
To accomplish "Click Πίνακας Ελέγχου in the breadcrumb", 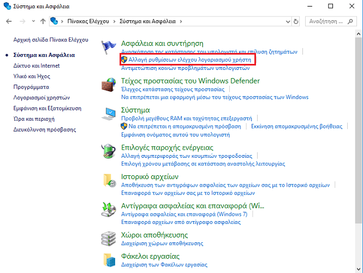I will pyautogui.click(x=88, y=21).
